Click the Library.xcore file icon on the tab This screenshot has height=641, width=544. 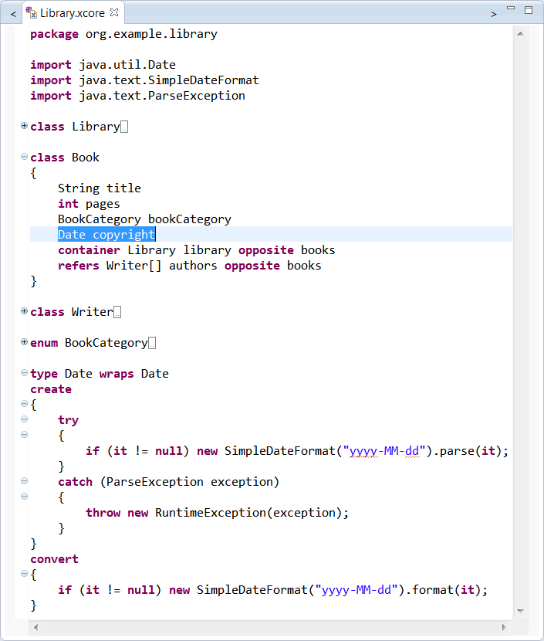click(x=32, y=12)
